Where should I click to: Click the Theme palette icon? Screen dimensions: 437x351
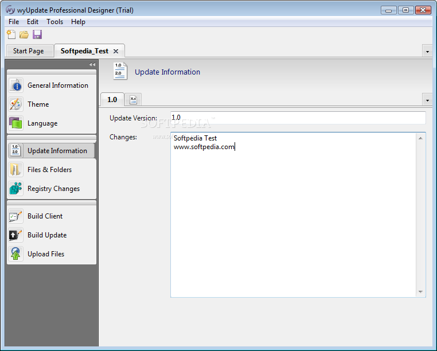(15, 104)
